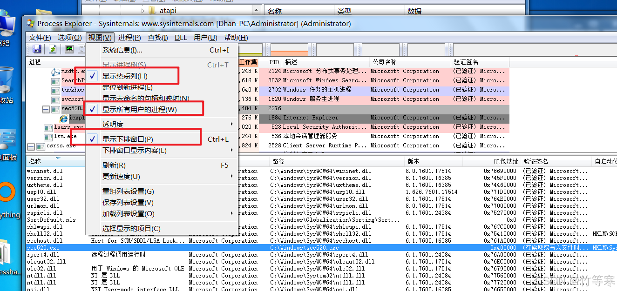This screenshot has height=291, width=617.
Task: Select the wininet.dll row
Action: tap(321, 171)
